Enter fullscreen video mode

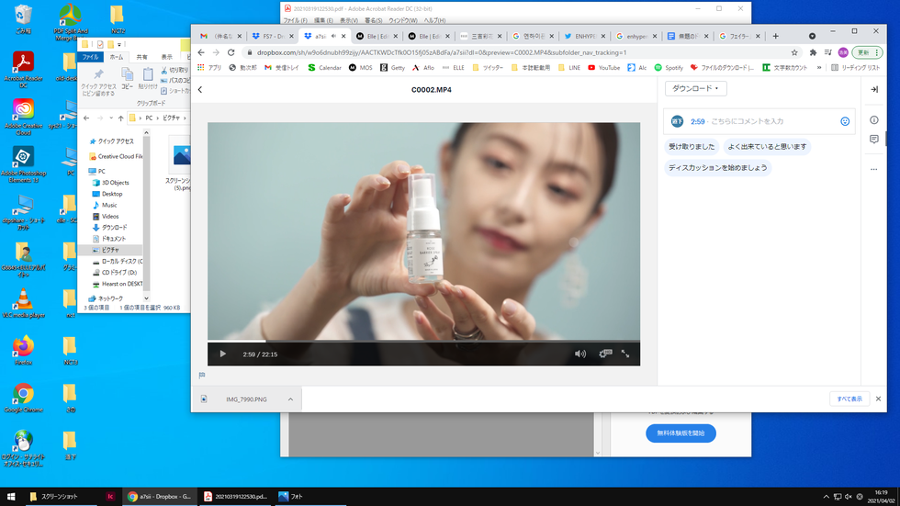tap(625, 354)
